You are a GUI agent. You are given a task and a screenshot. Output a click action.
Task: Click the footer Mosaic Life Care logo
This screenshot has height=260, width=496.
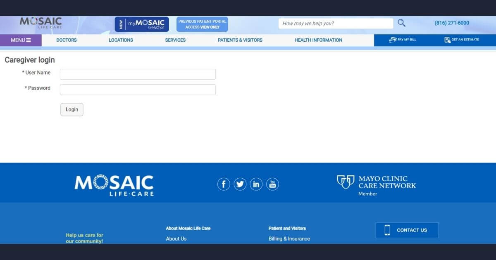(x=114, y=185)
